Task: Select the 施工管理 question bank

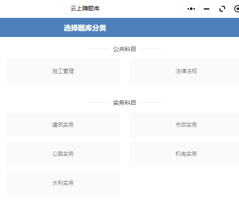Action: tap(63, 71)
